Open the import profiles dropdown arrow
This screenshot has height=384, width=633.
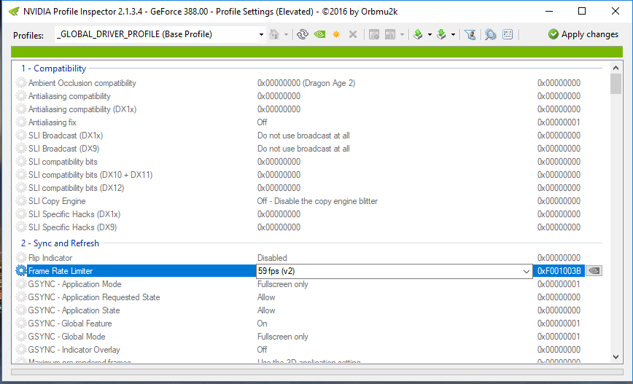pyautogui.click(x=453, y=35)
